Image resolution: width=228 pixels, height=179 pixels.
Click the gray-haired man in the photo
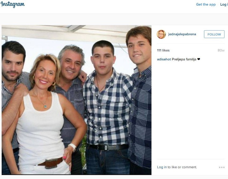coord(71,82)
